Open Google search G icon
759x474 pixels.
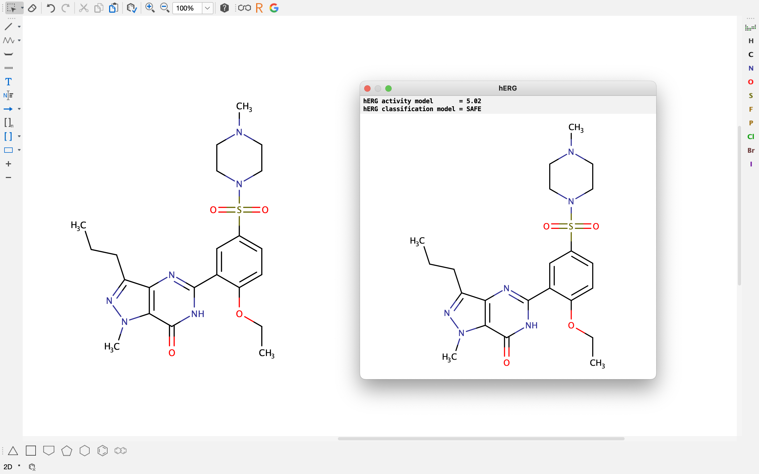[x=274, y=8]
